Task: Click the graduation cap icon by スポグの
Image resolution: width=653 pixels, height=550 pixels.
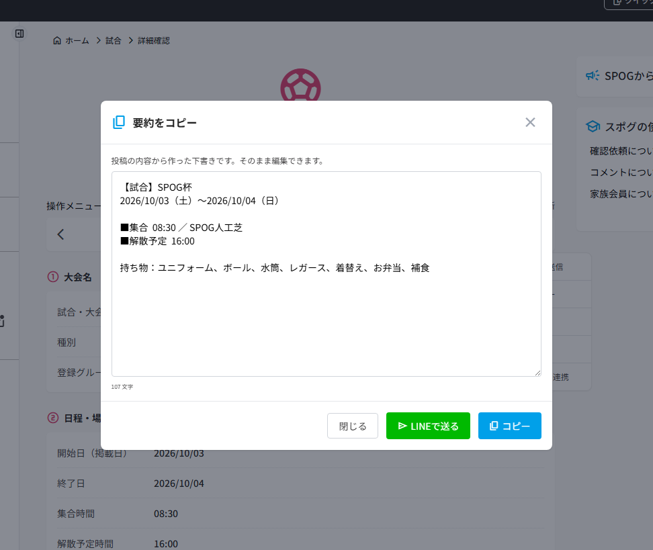Action: pyautogui.click(x=593, y=126)
